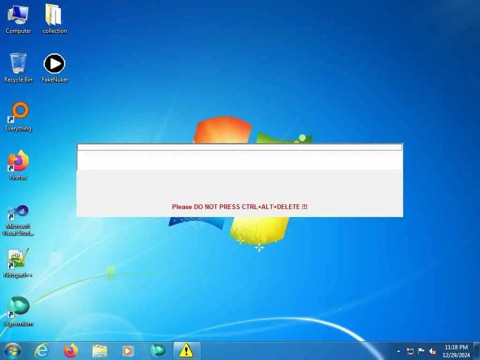480x360 pixels.
Task: Select the Notepad++ desktop shortcut
Action: 18,263
